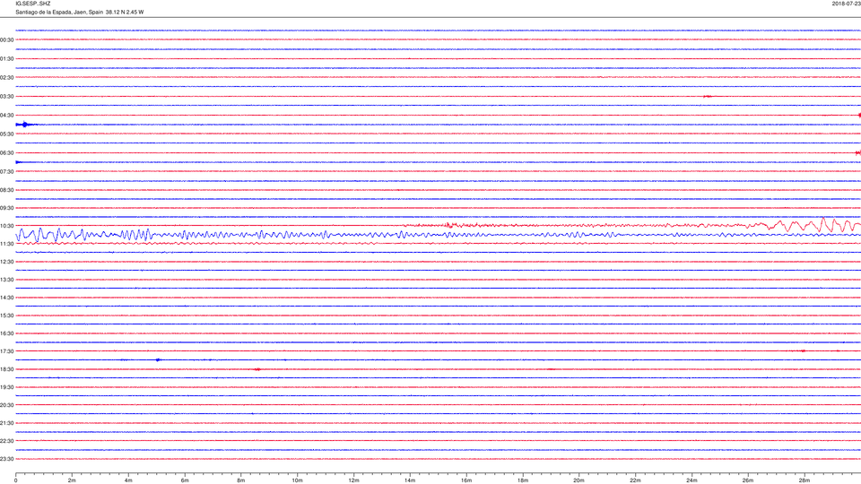Click the 6m tick label on time axis

pyautogui.click(x=185, y=480)
